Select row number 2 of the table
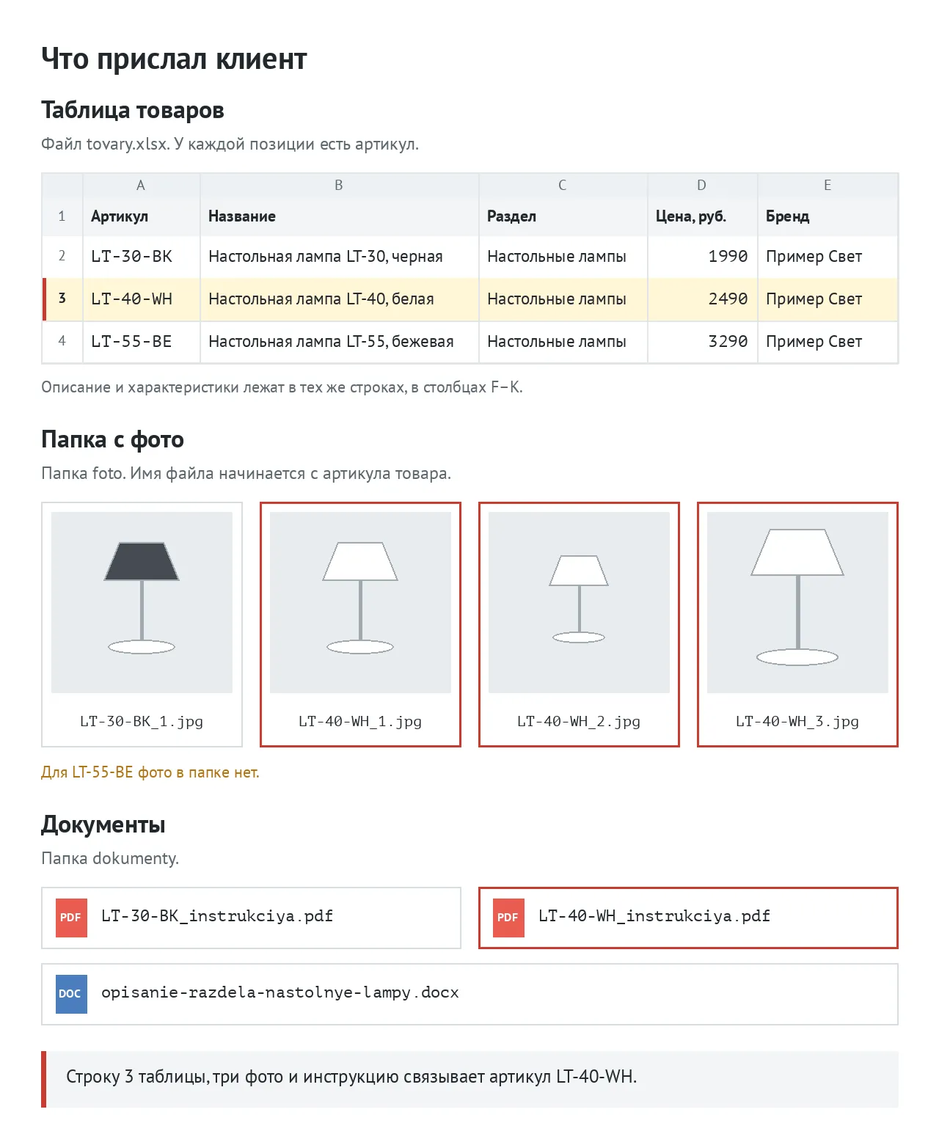This screenshot has height=1145, width=939. (62, 257)
